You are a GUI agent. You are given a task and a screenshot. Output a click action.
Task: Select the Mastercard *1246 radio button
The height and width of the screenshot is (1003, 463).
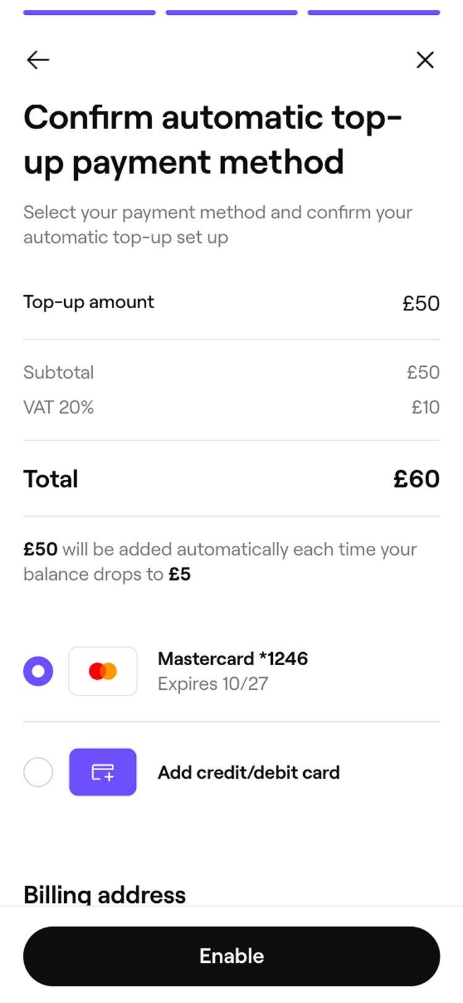pos(38,671)
